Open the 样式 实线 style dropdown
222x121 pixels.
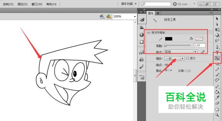pos(195,52)
